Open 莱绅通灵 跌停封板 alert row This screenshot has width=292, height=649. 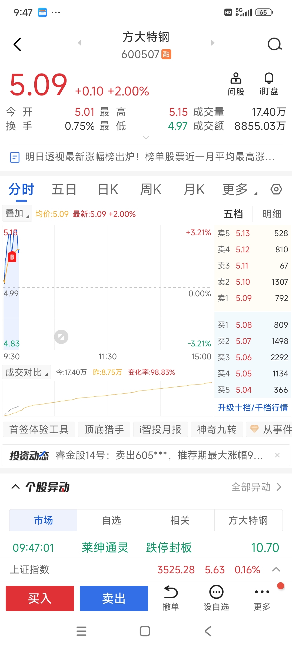[146, 548]
